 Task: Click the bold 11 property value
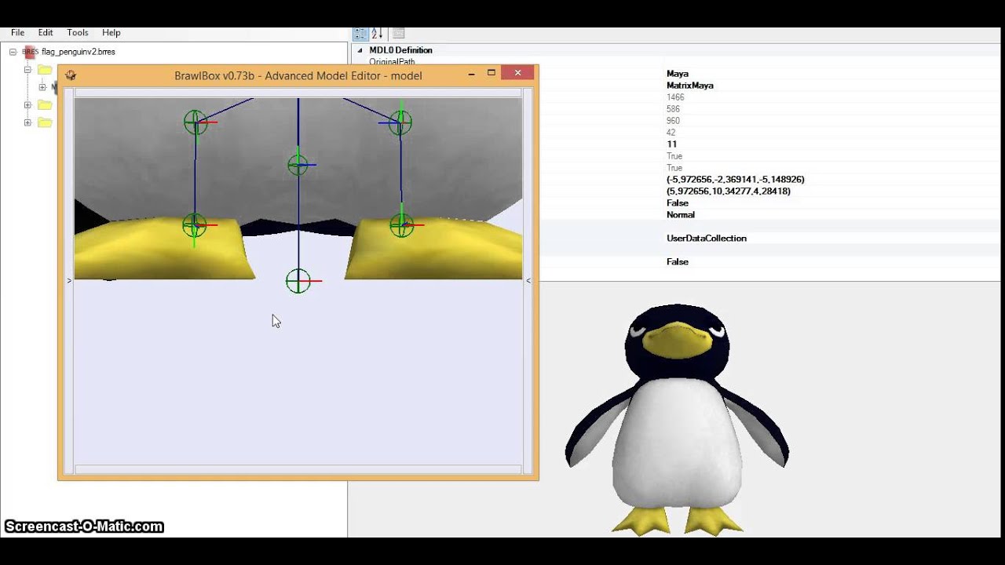coord(671,144)
